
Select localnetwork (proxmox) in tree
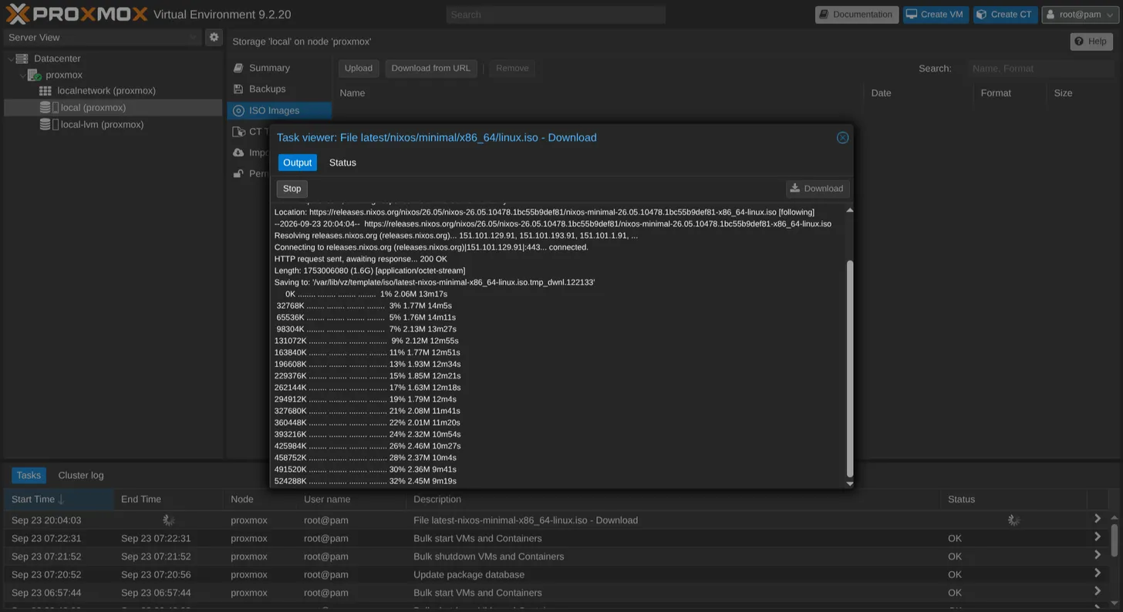click(x=106, y=91)
